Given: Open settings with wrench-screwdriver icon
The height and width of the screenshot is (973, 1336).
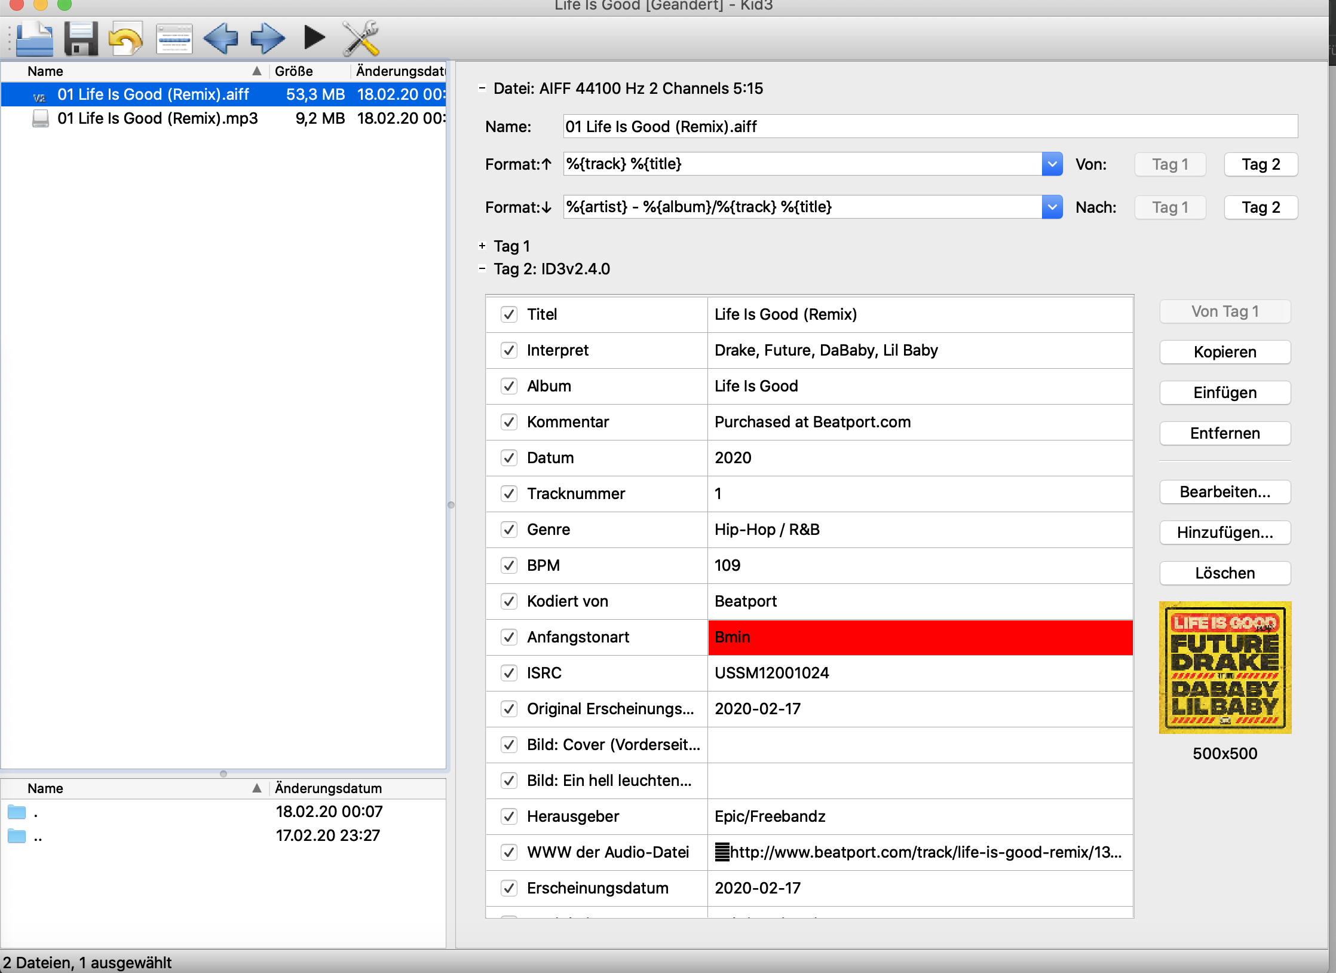Looking at the screenshot, I should (360, 39).
